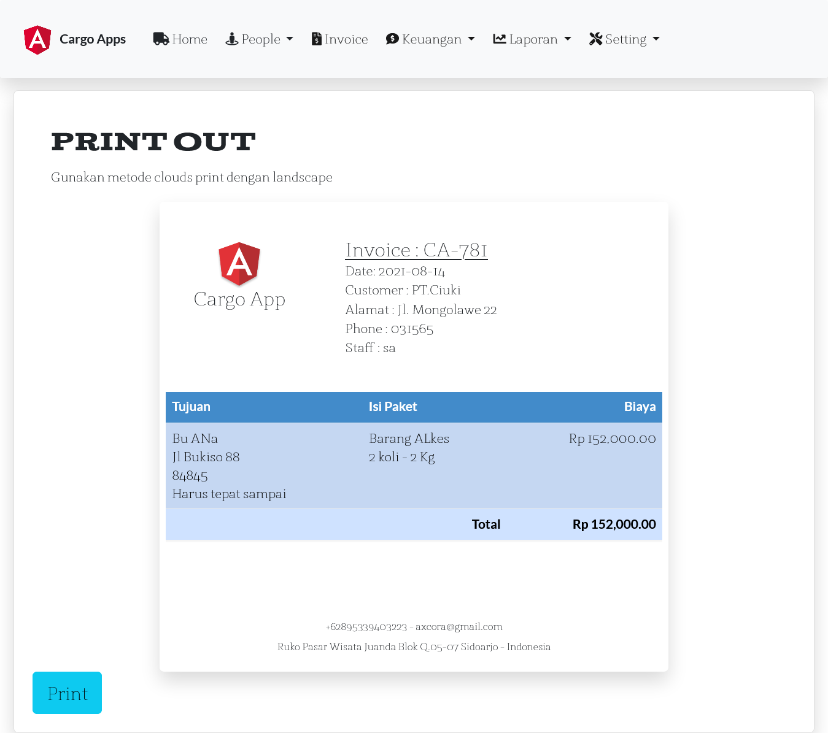Image resolution: width=828 pixels, height=733 pixels.
Task: Expand the Keuangan dropdown caret
Action: tap(471, 39)
